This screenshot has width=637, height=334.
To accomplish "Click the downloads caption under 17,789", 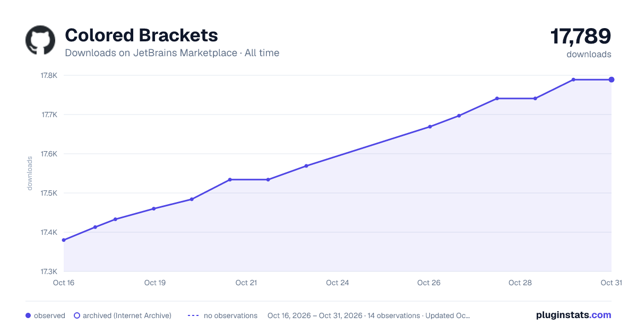I will 589,54.
